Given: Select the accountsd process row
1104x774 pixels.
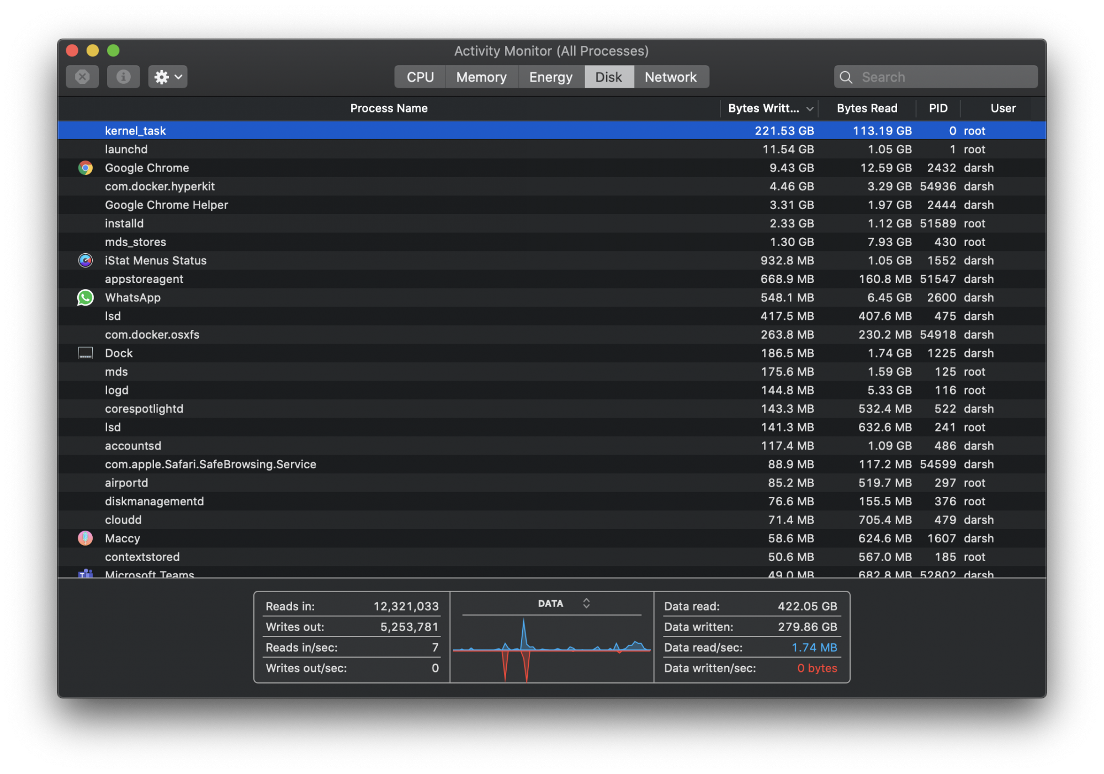Looking at the screenshot, I should pos(552,446).
